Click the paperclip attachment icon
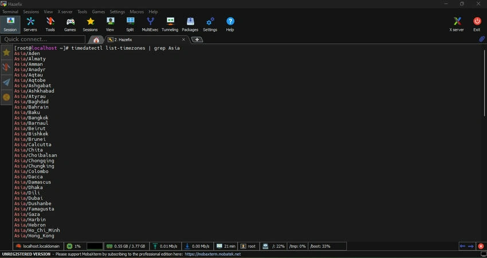 (481, 39)
